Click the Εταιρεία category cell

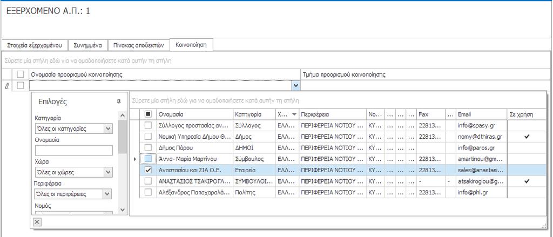(x=254, y=170)
